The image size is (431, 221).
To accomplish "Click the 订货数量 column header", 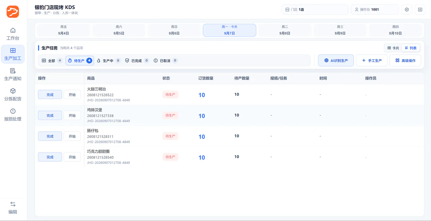I will click(206, 78).
